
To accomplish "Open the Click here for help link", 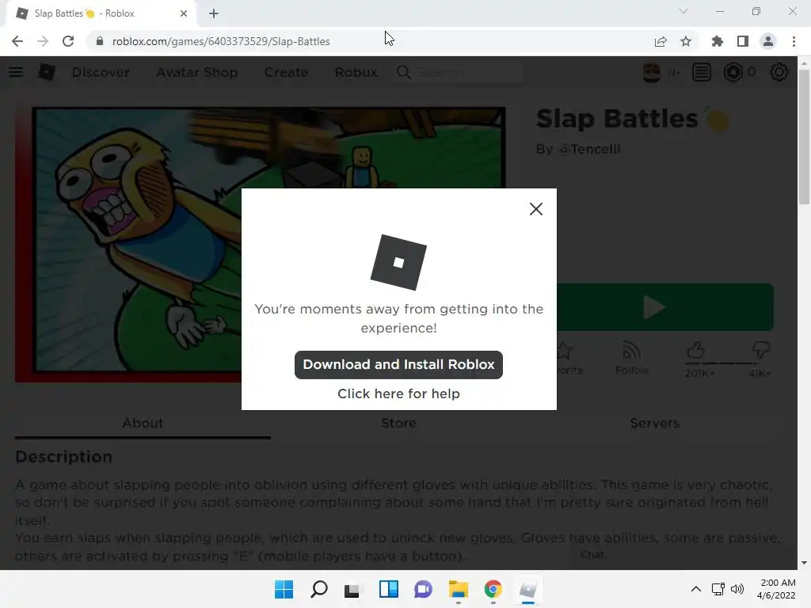I will [x=398, y=393].
